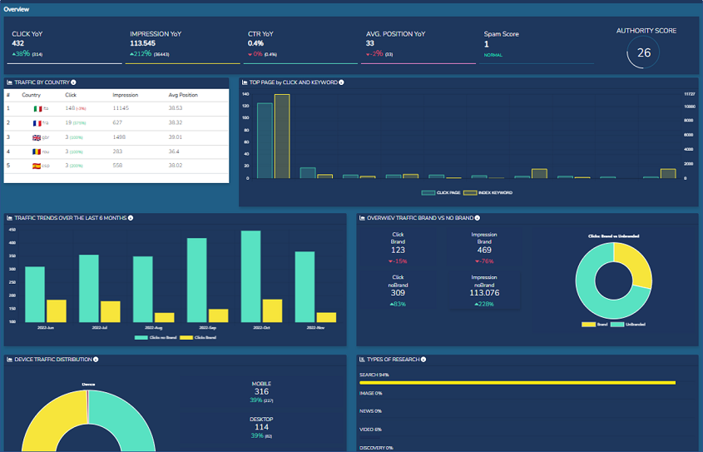This screenshot has width=703, height=452.
Task: Toggle the INDEX KEYWORD legend series
Action: point(488,193)
